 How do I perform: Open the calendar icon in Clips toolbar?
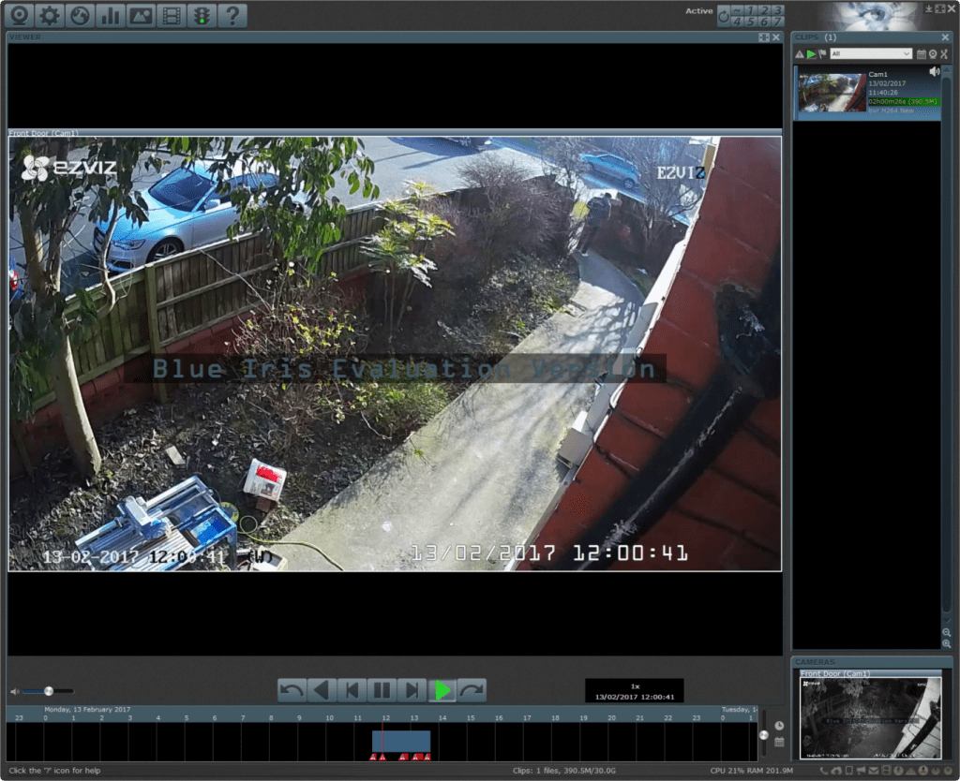(921, 54)
